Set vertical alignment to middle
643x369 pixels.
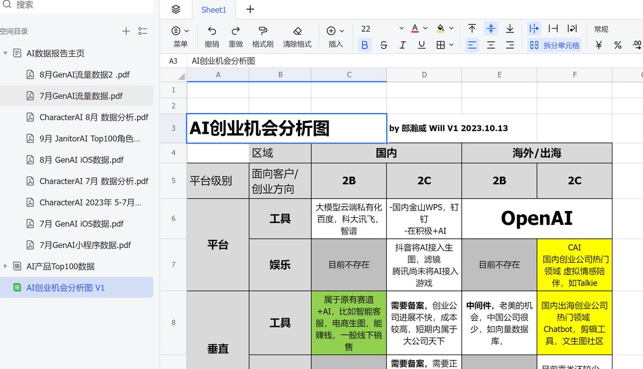[x=491, y=28]
